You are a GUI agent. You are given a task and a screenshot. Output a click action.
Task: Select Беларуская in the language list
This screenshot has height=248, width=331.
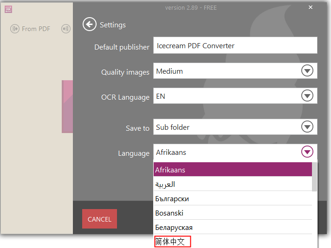tap(233, 227)
